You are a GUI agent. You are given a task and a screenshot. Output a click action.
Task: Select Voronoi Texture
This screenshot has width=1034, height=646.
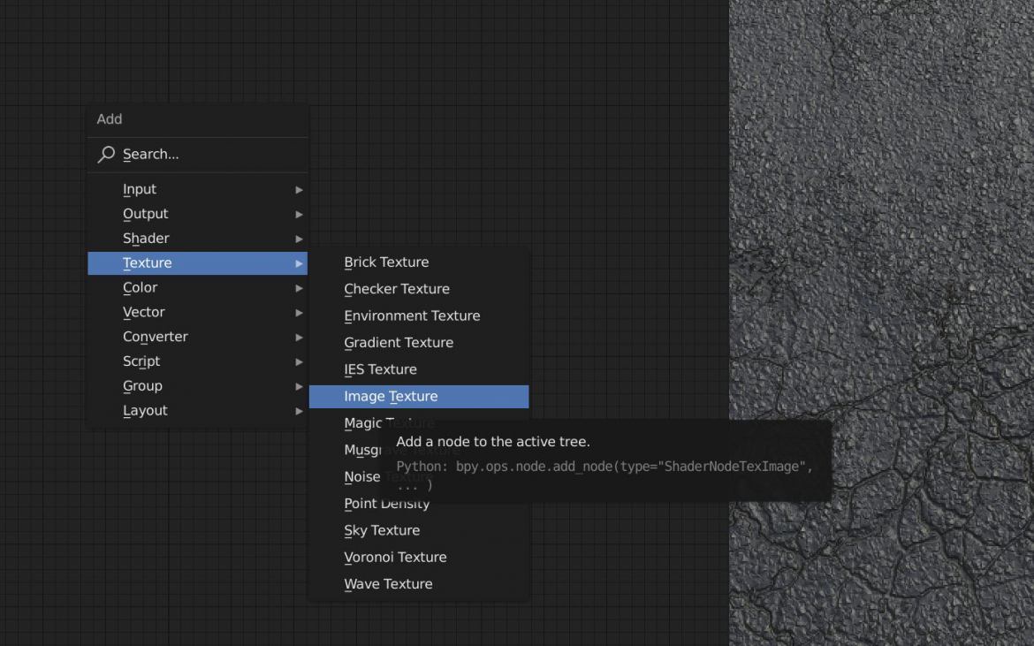pyautogui.click(x=394, y=557)
